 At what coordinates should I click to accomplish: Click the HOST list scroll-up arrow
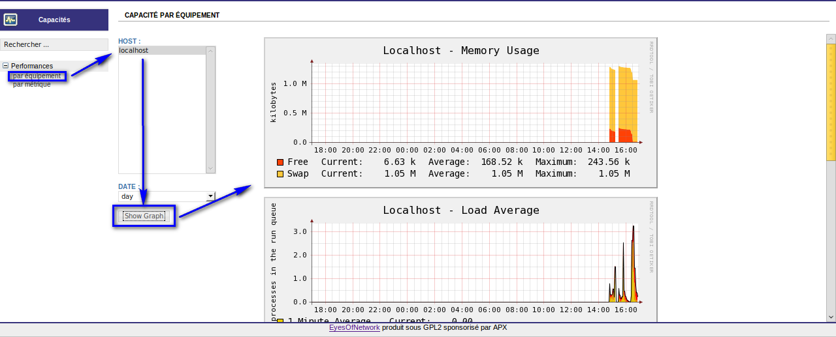(x=210, y=51)
